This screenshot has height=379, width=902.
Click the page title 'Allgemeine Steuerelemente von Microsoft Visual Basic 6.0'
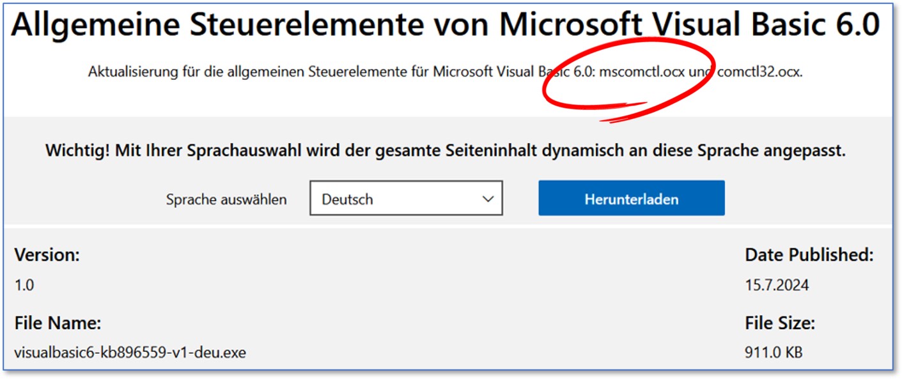click(x=445, y=26)
